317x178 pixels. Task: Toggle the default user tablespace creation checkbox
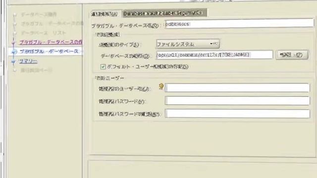(x=103, y=67)
